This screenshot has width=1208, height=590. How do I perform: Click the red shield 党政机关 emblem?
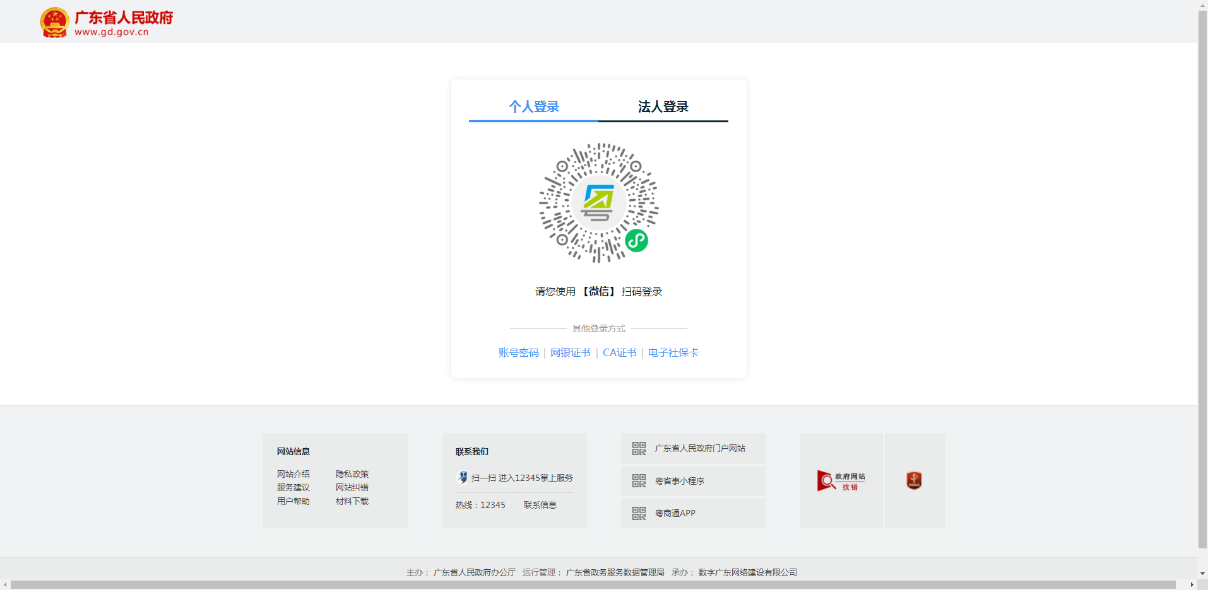(914, 481)
